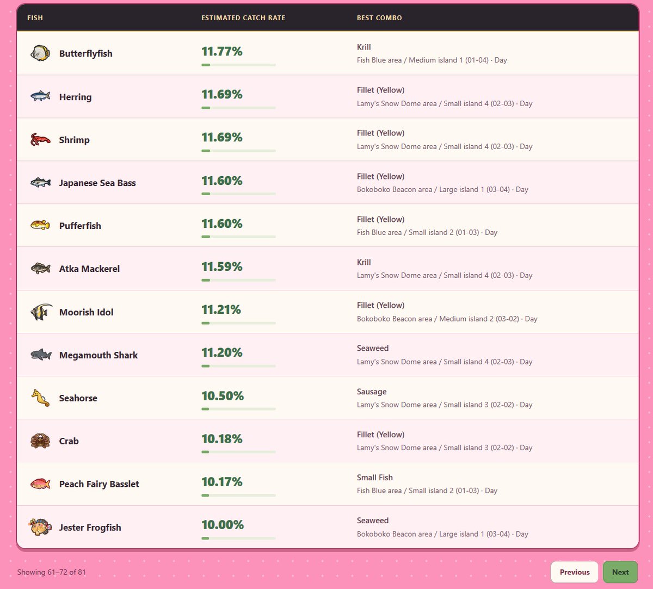This screenshot has width=653, height=589.
Task: Click the Seahorse catch rate bar
Action: (238, 409)
